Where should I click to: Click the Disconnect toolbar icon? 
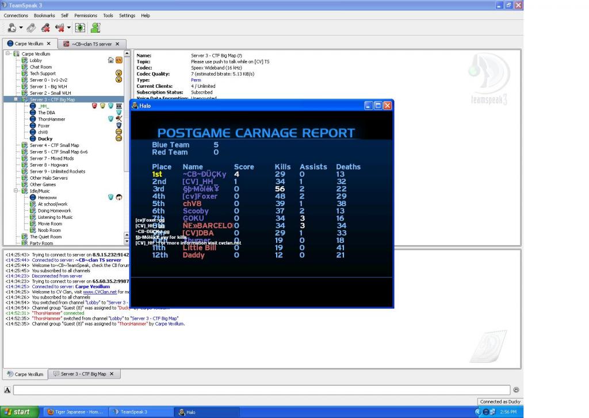coord(31,28)
